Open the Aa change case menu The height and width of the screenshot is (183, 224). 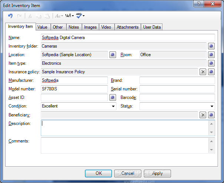pyautogui.click(x=59, y=16)
